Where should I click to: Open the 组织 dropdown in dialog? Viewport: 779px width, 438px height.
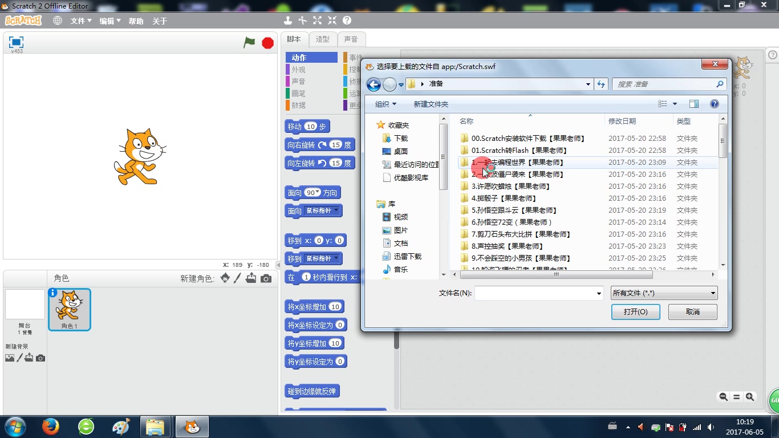pyautogui.click(x=386, y=104)
